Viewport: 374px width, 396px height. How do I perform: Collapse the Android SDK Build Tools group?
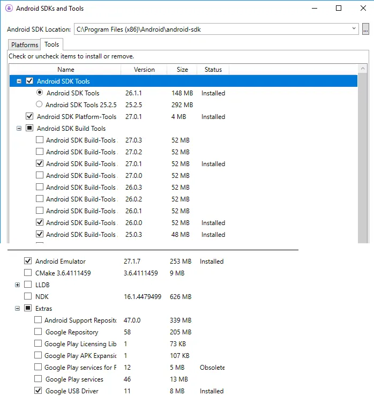click(x=19, y=128)
